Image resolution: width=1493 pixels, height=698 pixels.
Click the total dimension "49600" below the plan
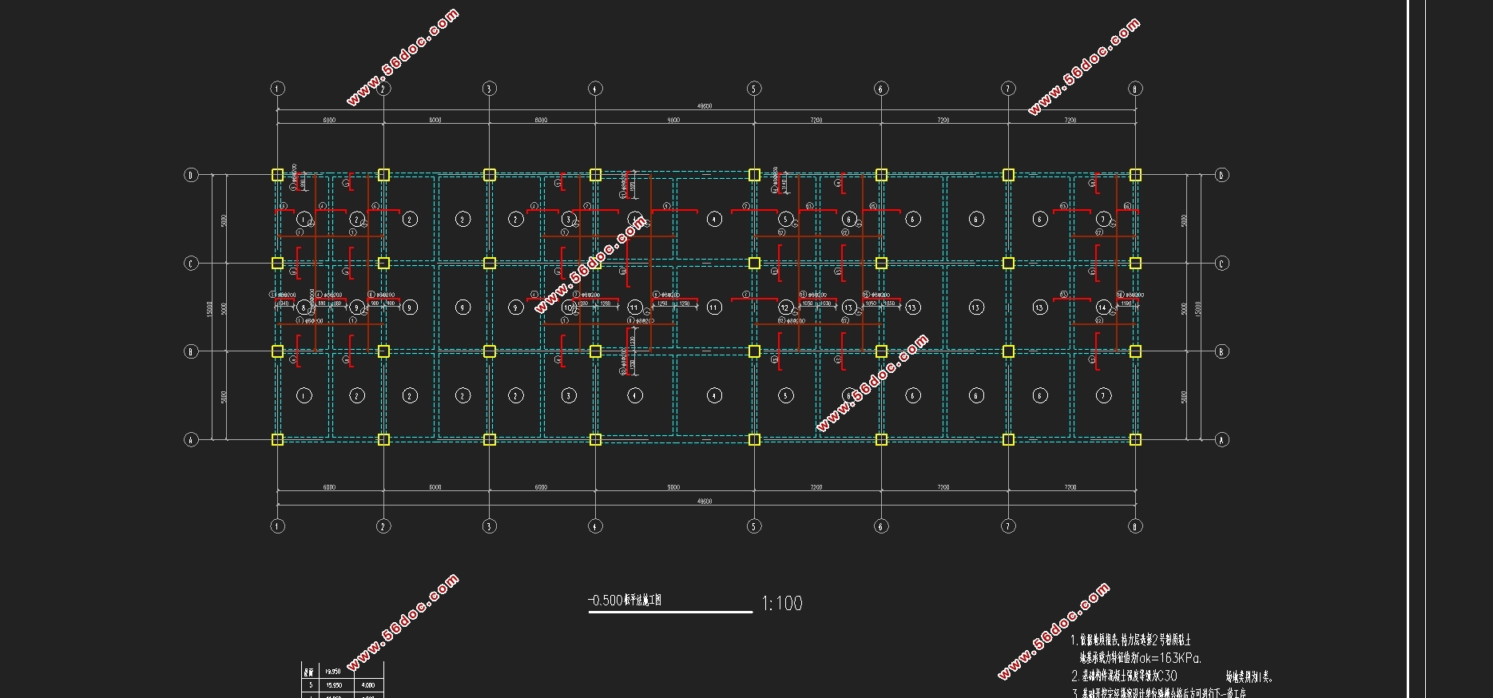click(x=705, y=502)
